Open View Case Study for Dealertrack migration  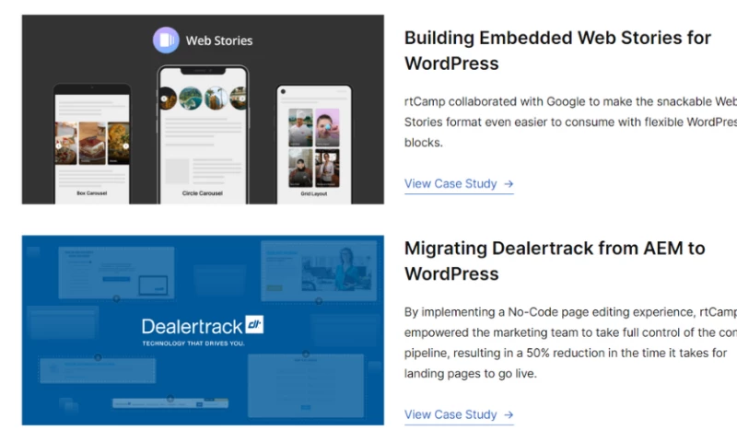[450, 415]
